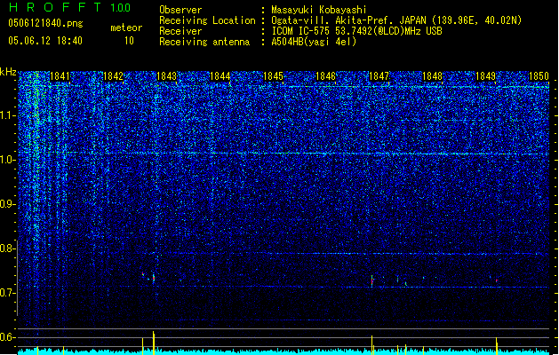The width and height of the screenshot is (559, 355).
Task: Select antenna value A504HB(yagi 4el)
Action: click(x=314, y=42)
